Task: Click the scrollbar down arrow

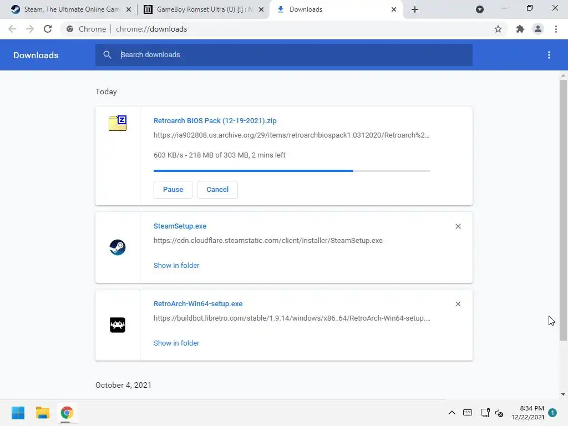Action: [x=563, y=394]
